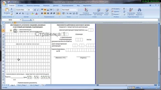Toggle underline Ч formatting
Image resolution: width=161 pixels, height=90 pixels.
(23, 13)
